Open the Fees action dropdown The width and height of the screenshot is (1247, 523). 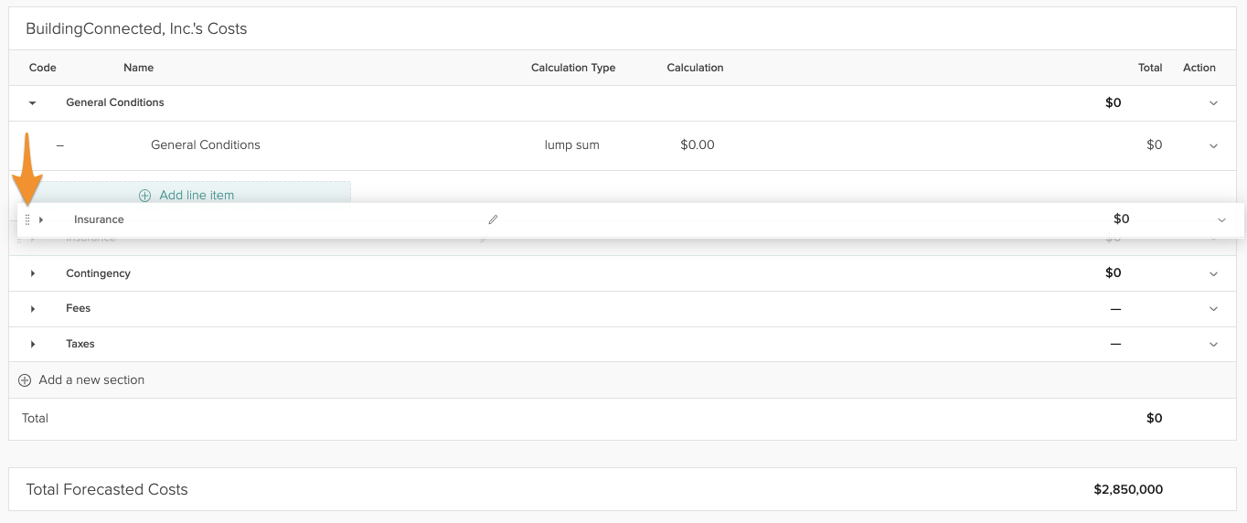[1213, 309]
